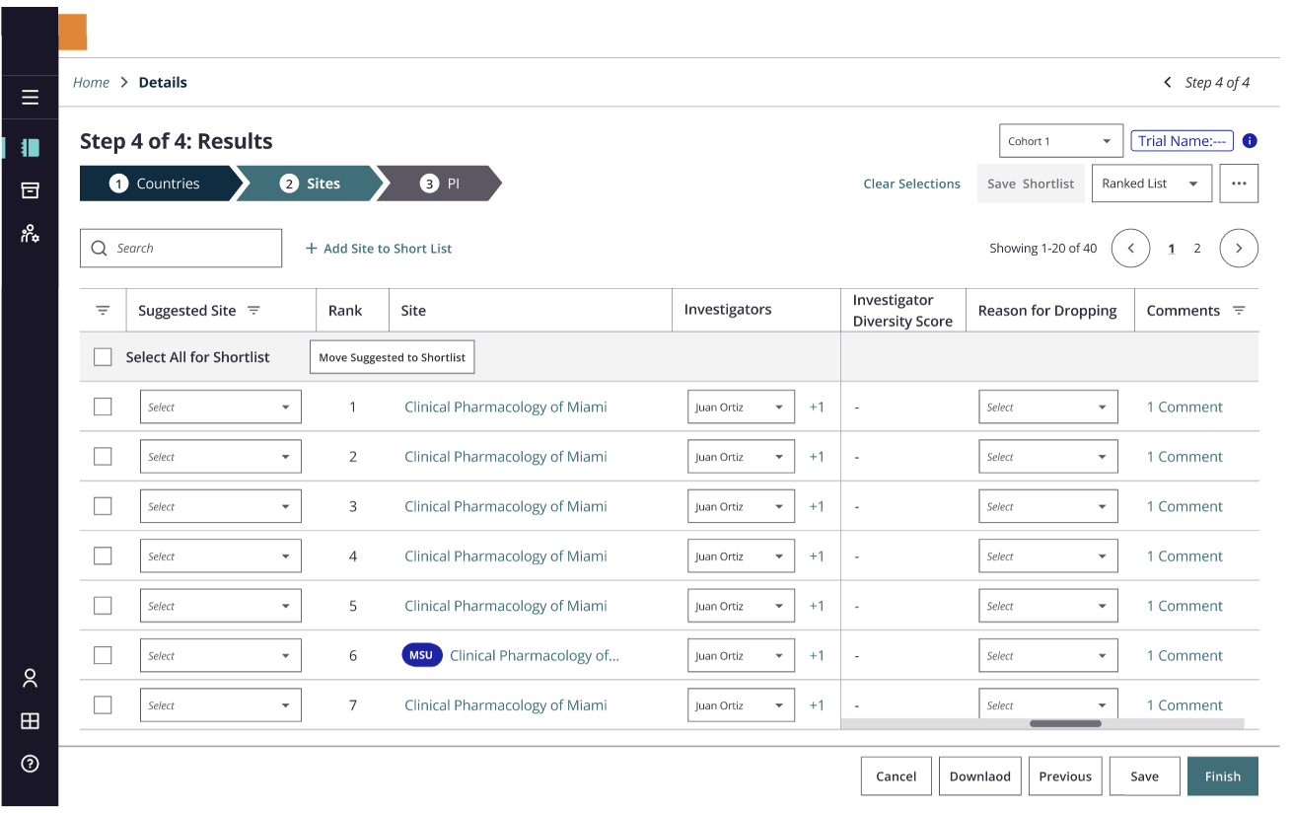Open the Cohort 1 dropdown

click(x=1060, y=141)
